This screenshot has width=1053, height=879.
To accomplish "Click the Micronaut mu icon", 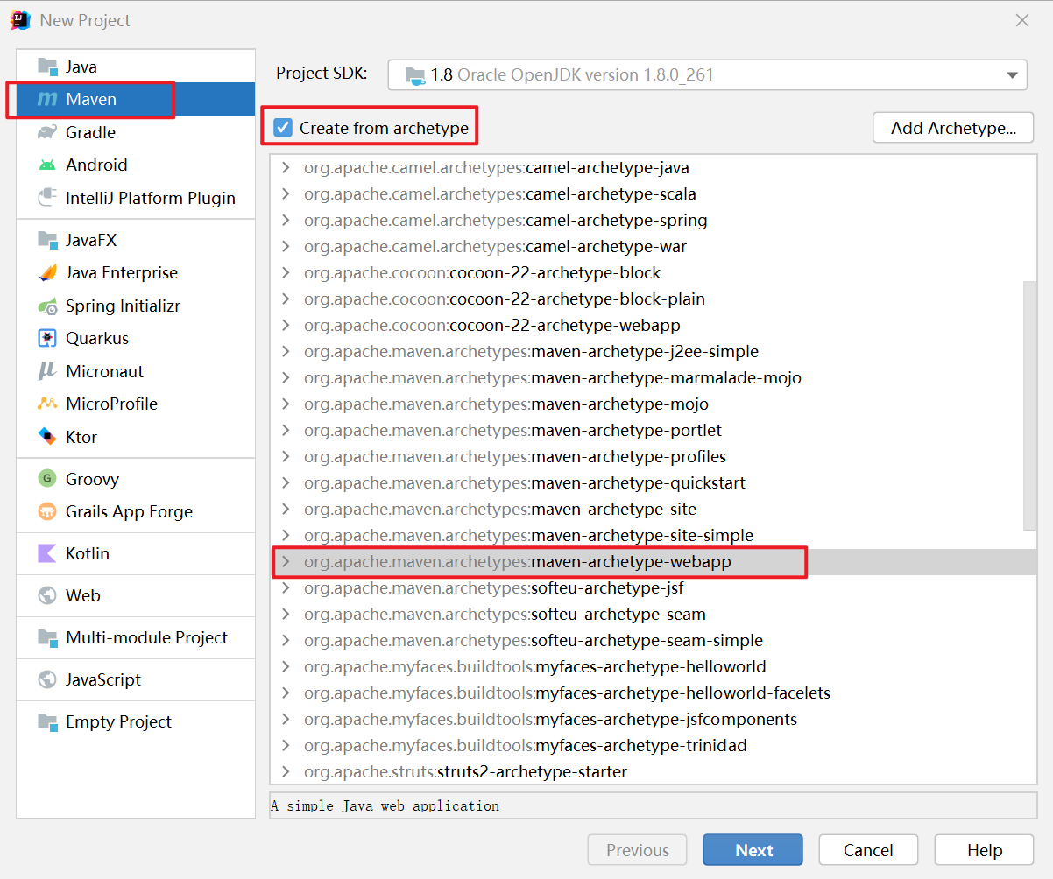I will pyautogui.click(x=47, y=371).
